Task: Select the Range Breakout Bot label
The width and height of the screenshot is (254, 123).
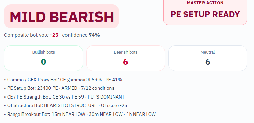Action: click(29, 114)
